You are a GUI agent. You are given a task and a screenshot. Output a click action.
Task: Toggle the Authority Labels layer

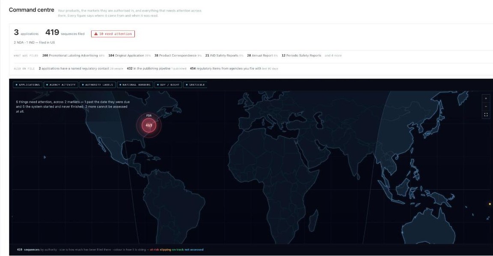[98, 85]
